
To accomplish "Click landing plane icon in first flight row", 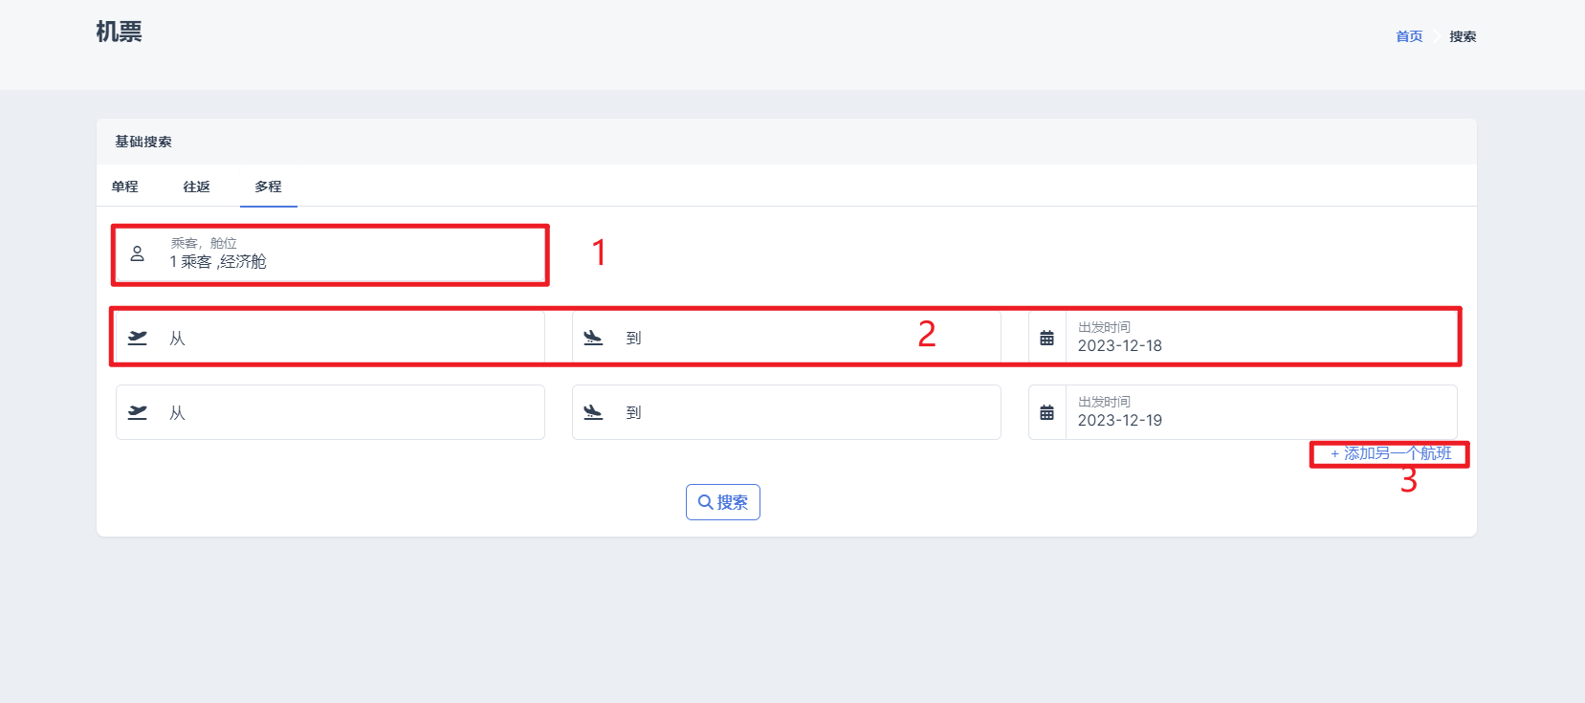I will pyautogui.click(x=593, y=338).
